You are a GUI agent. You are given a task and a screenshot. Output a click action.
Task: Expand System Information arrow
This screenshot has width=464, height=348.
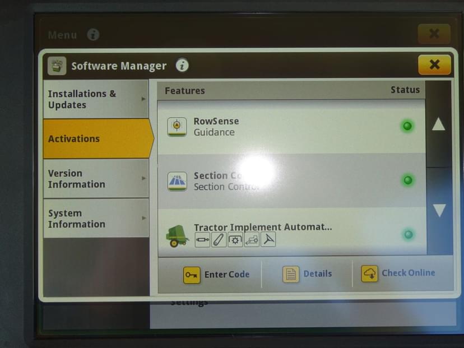point(143,218)
